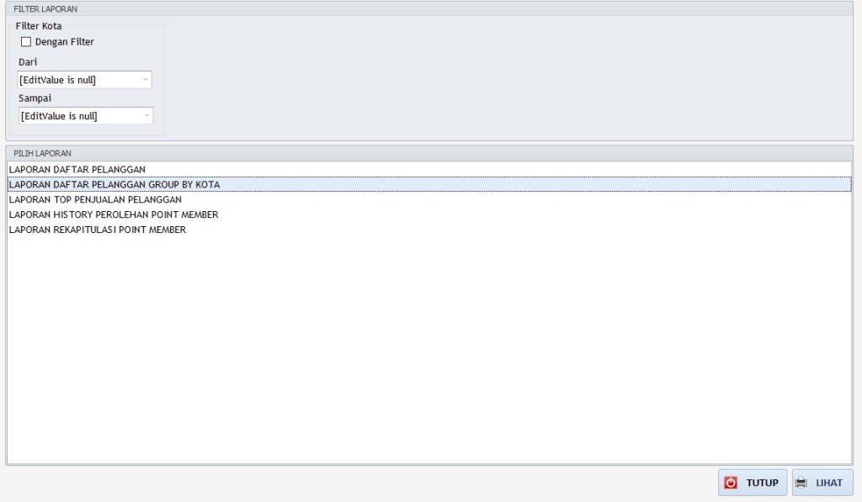Open the Dari dropdown arrow
The width and height of the screenshot is (862, 502).
point(146,80)
